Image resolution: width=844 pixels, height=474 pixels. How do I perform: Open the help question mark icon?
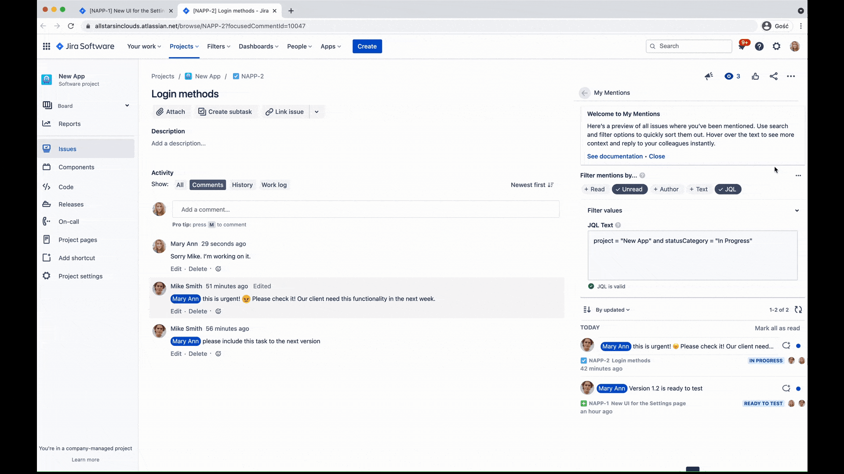[x=759, y=46]
